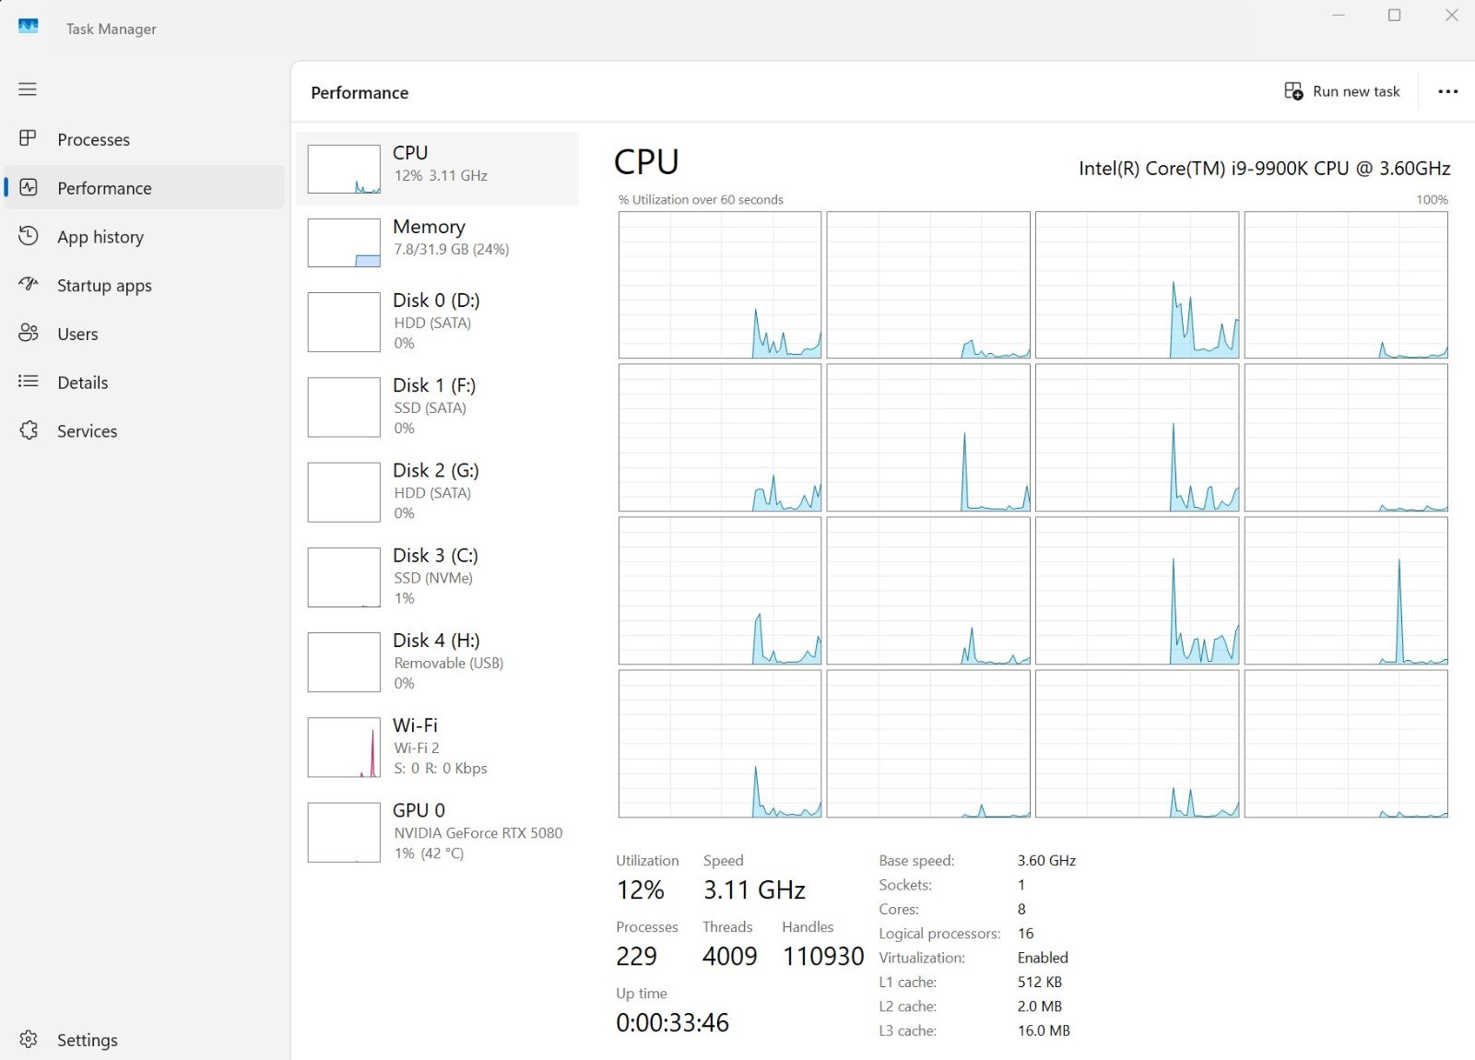Select Disk 0 (D:) resource
Image resolution: width=1475 pixels, height=1060 pixels.
438,321
